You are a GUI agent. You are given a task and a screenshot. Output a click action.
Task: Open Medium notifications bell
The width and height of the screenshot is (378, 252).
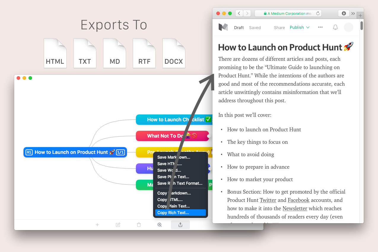pyautogui.click(x=335, y=27)
